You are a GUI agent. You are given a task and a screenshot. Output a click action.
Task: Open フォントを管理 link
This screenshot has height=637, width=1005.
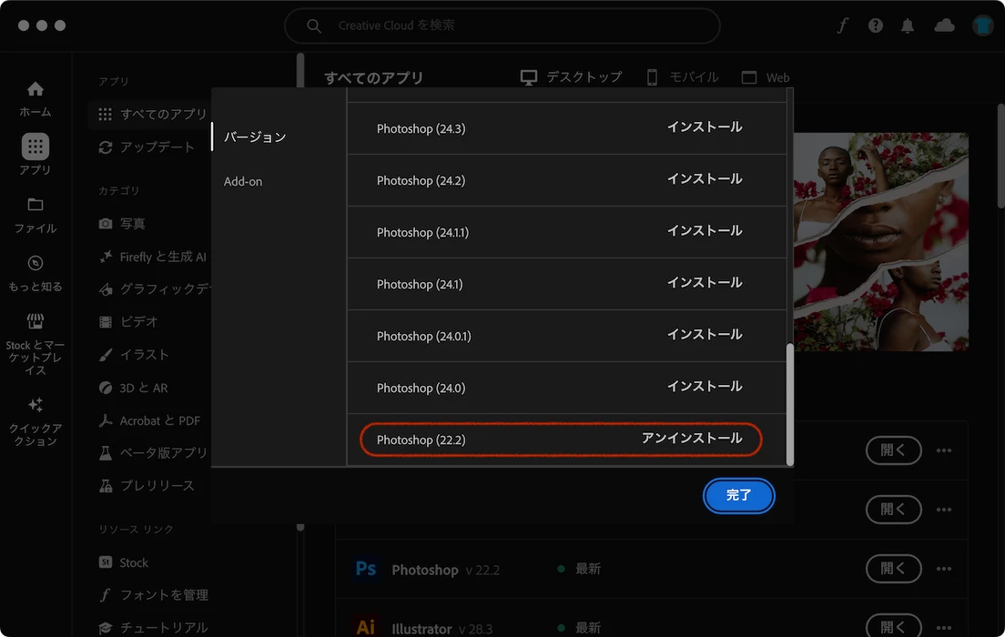pyautogui.click(x=154, y=595)
